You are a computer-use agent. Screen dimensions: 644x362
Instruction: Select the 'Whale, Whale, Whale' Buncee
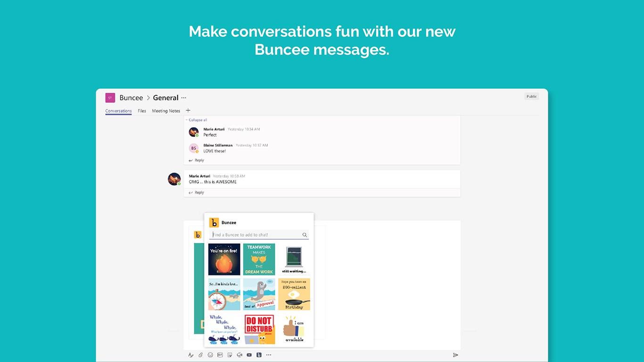coord(224,329)
